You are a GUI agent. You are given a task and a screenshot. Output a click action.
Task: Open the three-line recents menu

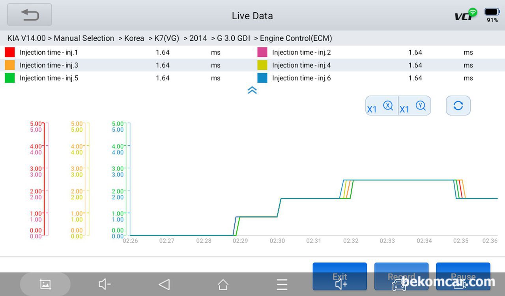tap(282, 284)
